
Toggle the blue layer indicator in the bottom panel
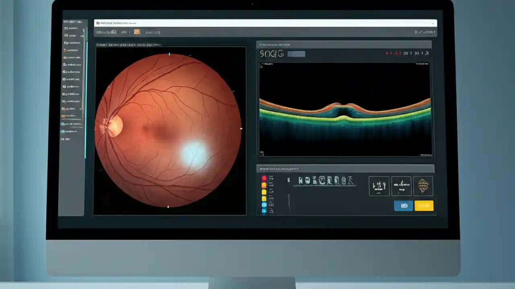pos(264,205)
